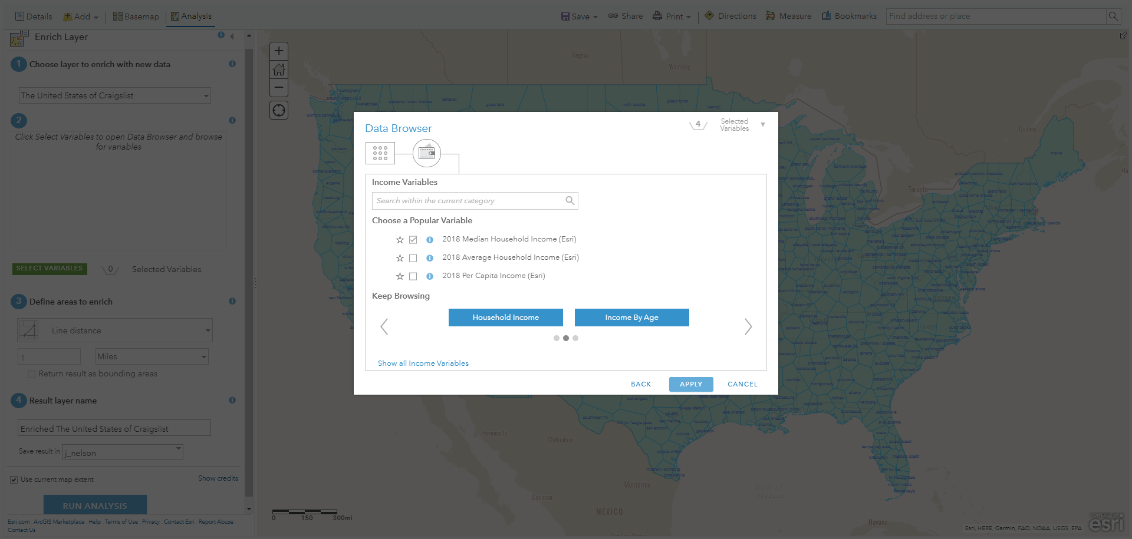
Task: Open the Save menu
Action: (x=579, y=16)
